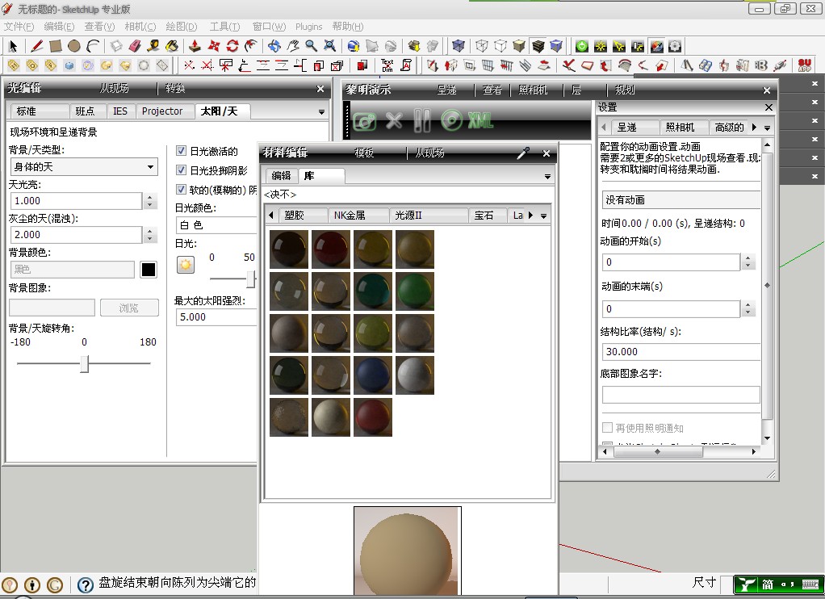Click 照相机 in 黎明演示 header
The width and height of the screenshot is (825, 599).
tap(533, 90)
